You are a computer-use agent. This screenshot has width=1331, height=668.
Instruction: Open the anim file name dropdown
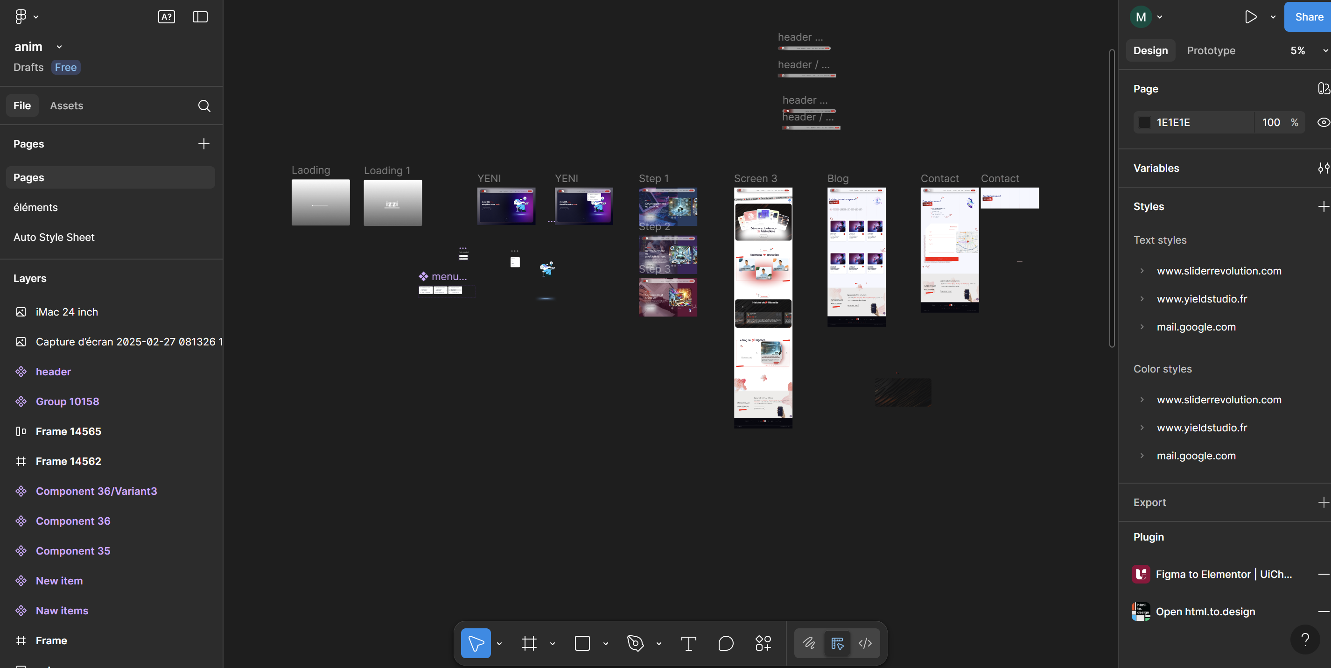(x=59, y=47)
